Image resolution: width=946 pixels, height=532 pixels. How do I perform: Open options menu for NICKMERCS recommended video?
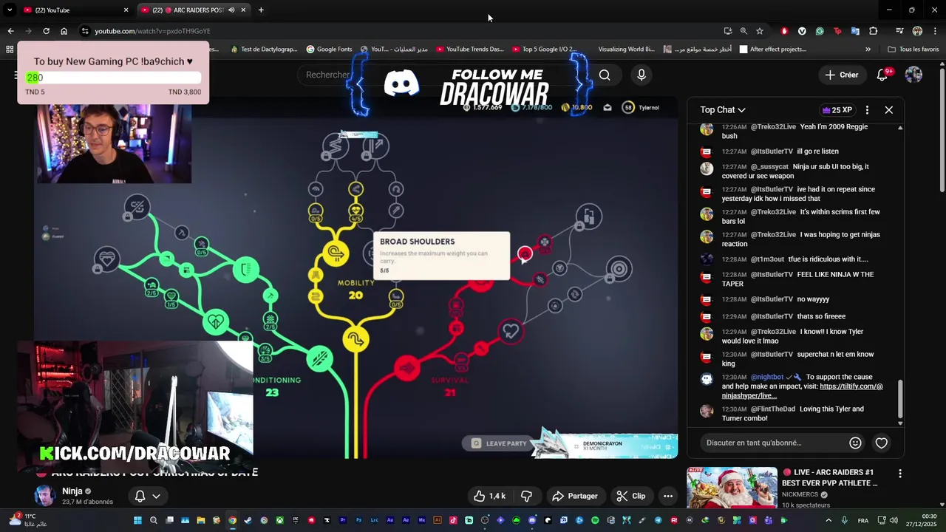pos(900,473)
